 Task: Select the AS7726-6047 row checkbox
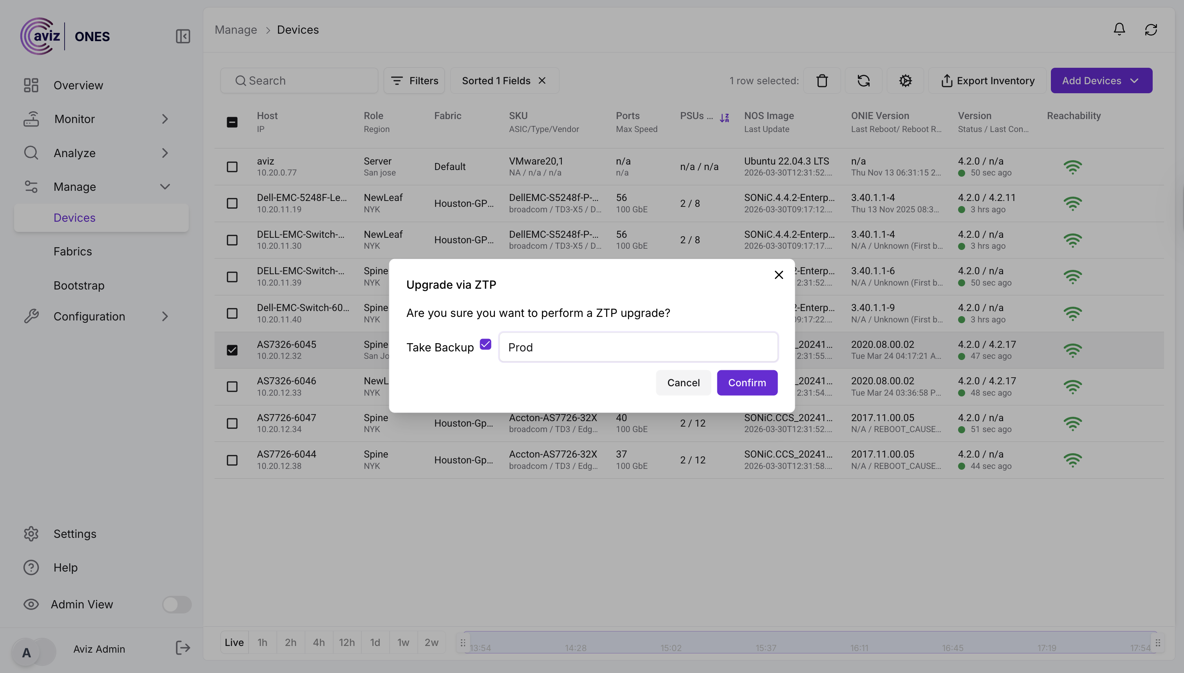(232, 423)
